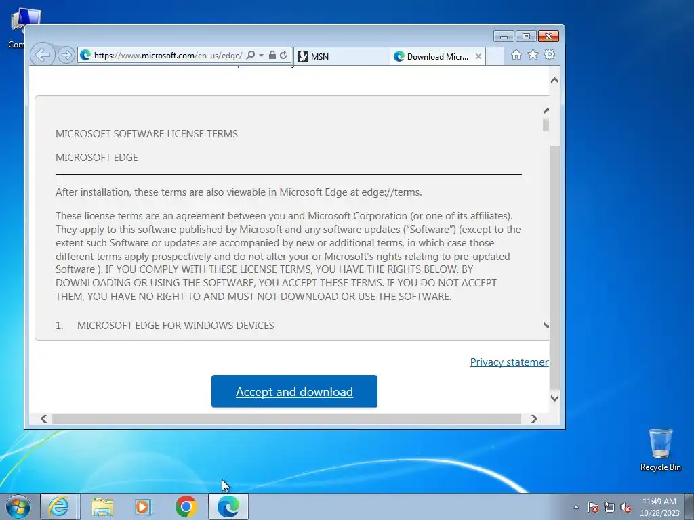Click the security lock icon
Viewport: 694px width, 520px height.
coord(272,55)
